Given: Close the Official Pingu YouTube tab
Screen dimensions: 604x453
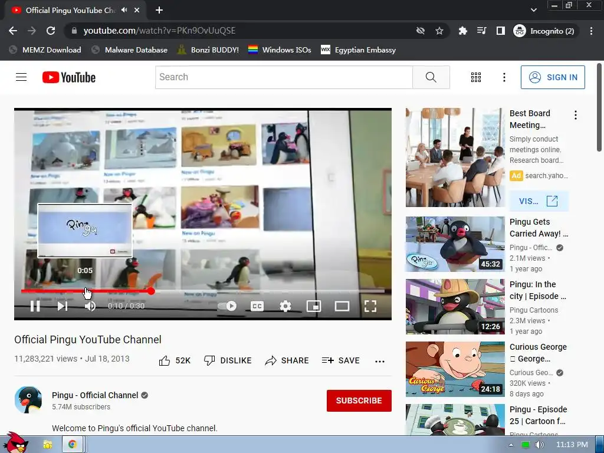Looking at the screenshot, I should click(x=137, y=11).
